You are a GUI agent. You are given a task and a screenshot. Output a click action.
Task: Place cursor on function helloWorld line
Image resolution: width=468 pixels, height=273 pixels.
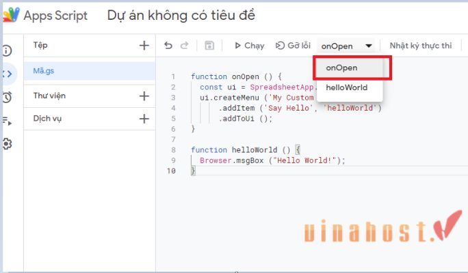pos(246,149)
